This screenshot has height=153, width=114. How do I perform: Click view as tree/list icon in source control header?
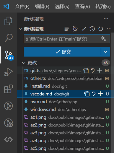click(x=67, y=29)
